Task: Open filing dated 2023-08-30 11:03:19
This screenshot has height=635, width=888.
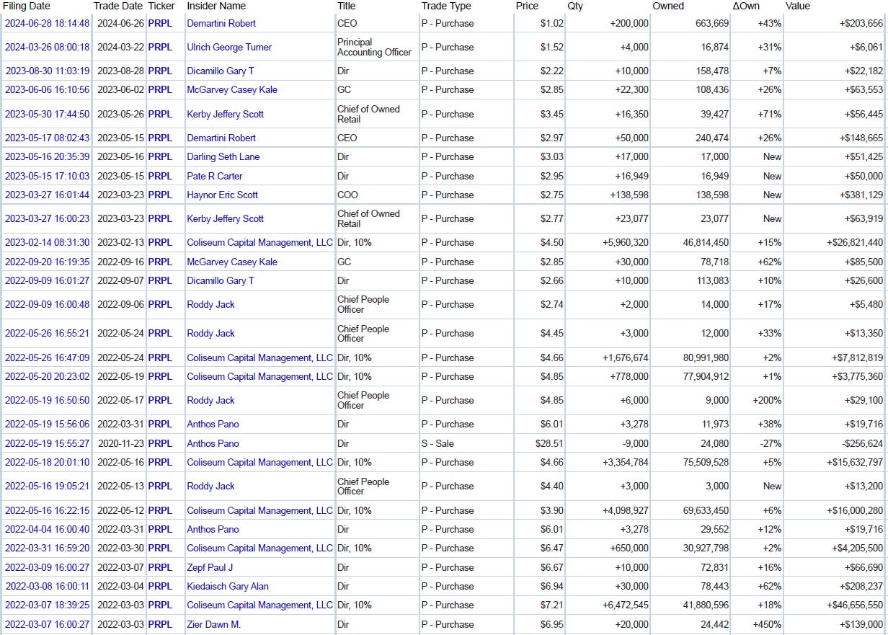Action: coord(48,71)
